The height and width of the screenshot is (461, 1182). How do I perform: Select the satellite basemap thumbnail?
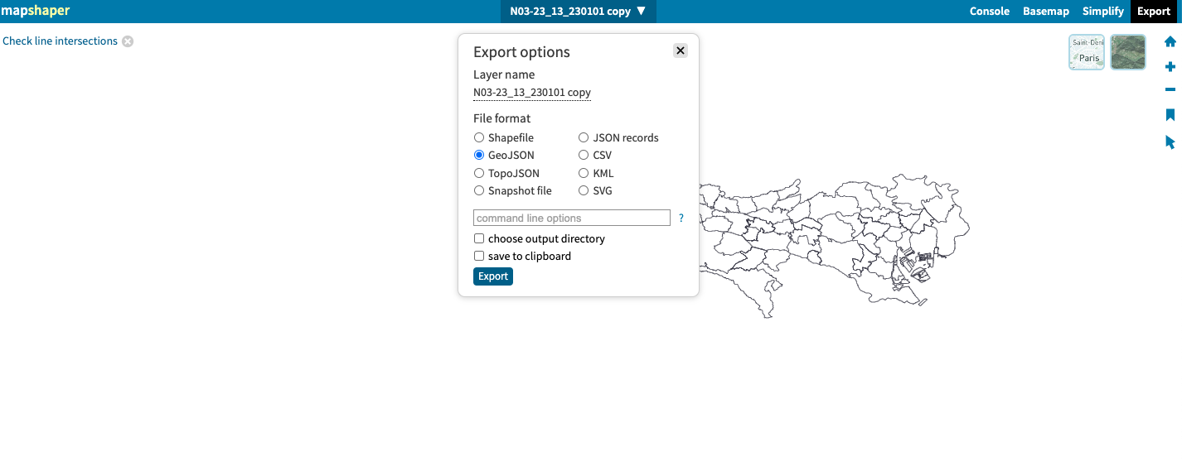point(1128,52)
